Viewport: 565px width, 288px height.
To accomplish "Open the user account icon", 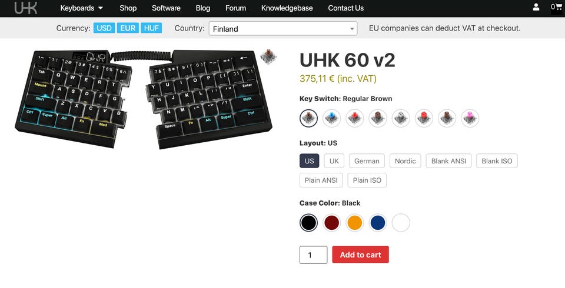I will coord(536,7).
